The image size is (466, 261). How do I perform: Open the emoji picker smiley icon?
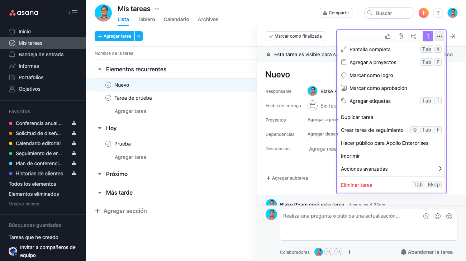click(x=438, y=216)
